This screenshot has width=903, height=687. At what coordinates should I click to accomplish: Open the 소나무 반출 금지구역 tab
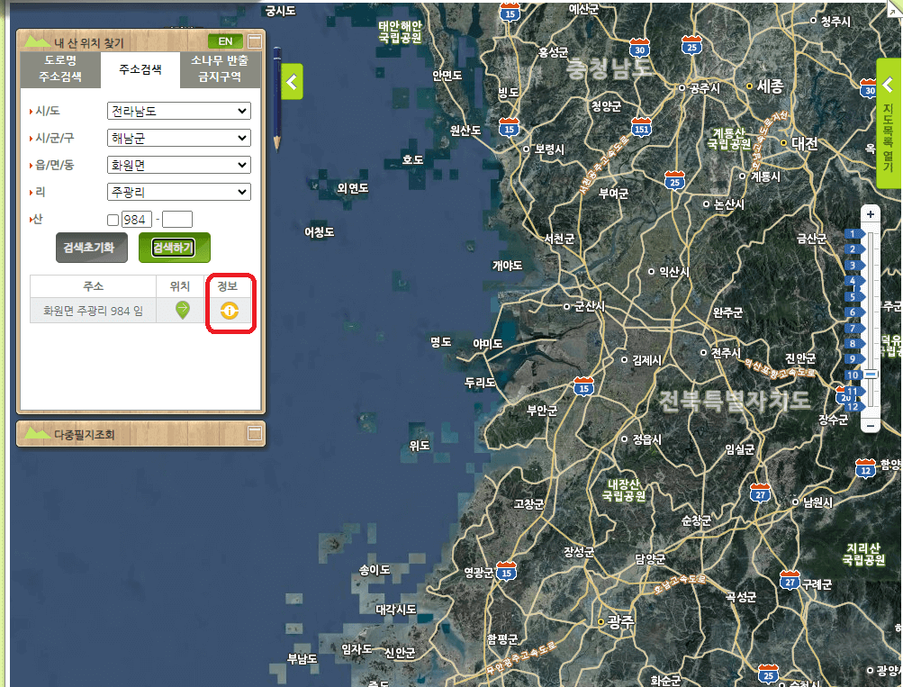(x=220, y=69)
